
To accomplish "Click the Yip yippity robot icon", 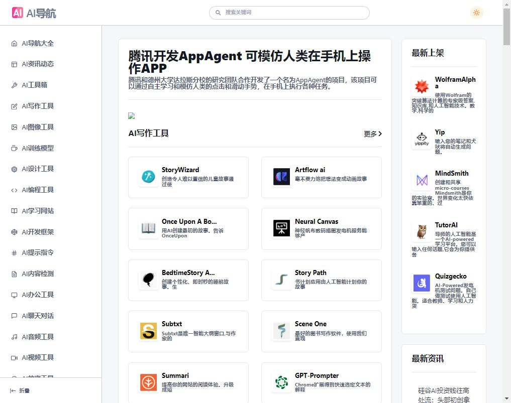I will point(422,140).
